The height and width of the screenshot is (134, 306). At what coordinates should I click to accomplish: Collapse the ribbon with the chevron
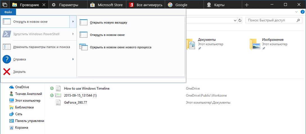[297, 12]
